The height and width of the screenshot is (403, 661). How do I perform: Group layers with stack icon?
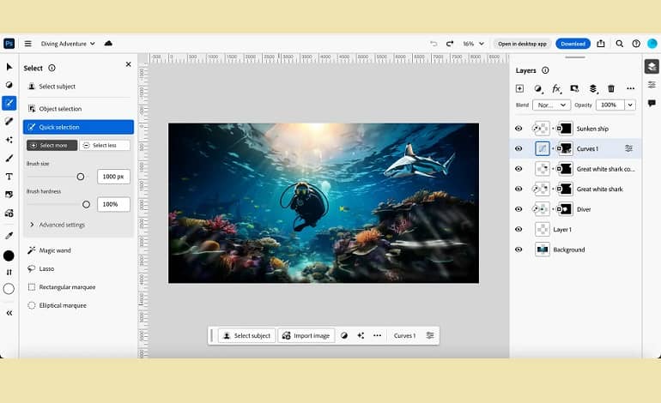593,88
